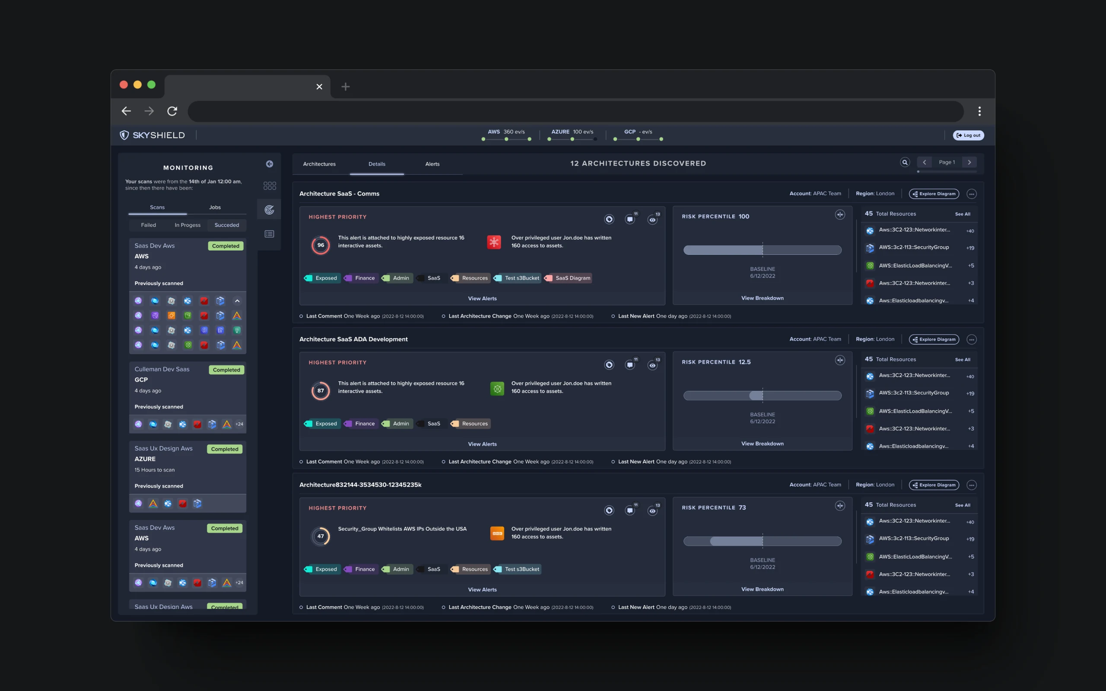Select the Succeeded scan filter
Screen dimensions: 1106x691
pyautogui.click(x=227, y=225)
